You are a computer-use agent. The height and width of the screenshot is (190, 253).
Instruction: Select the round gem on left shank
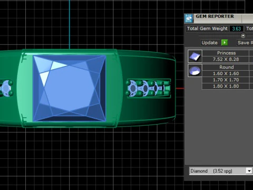coord(6,88)
